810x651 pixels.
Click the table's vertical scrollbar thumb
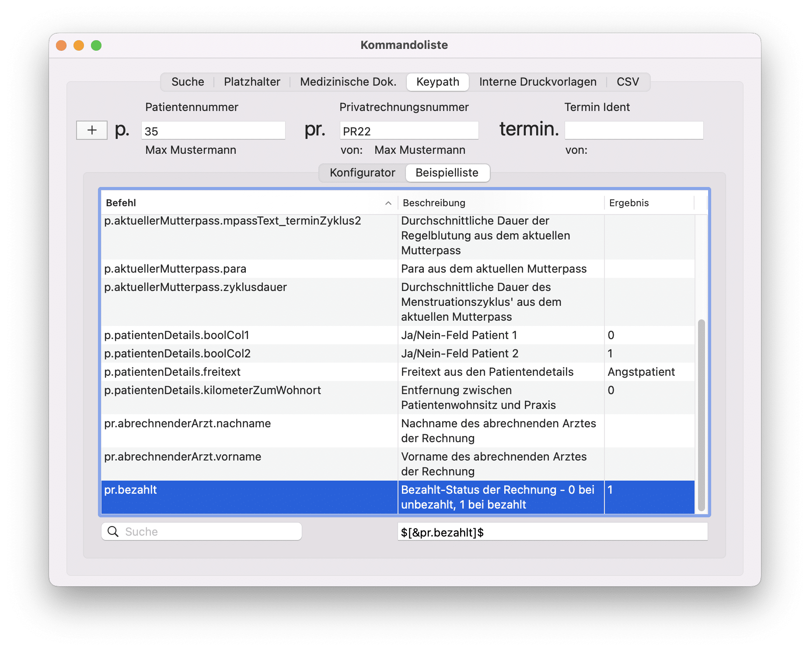[701, 415]
